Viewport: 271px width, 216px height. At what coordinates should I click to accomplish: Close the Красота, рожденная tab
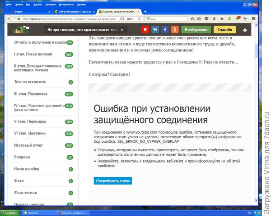pyautogui.click(x=138, y=12)
